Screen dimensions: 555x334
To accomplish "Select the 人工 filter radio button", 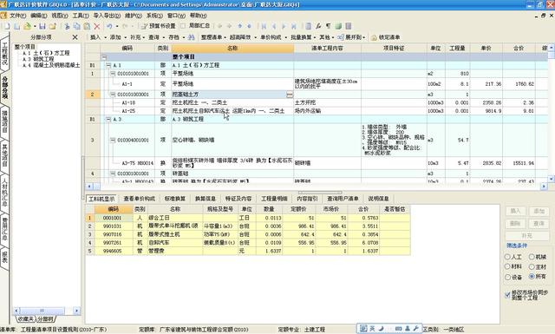I will coord(507,257).
